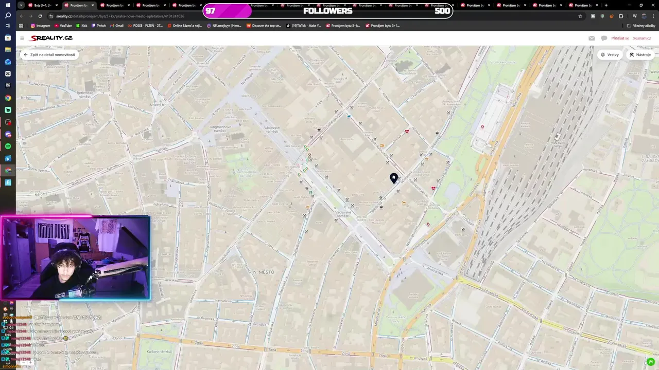Open the chat messages icon in Sreality header
Image resolution: width=659 pixels, height=370 pixels.
pos(604,38)
